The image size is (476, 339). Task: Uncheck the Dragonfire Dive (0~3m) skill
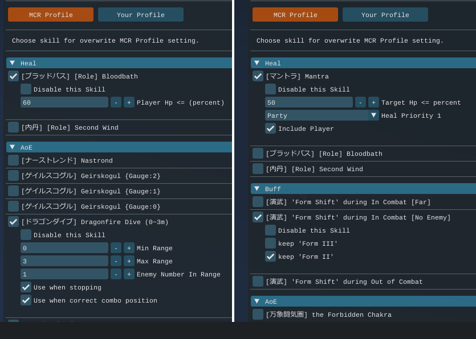click(13, 222)
